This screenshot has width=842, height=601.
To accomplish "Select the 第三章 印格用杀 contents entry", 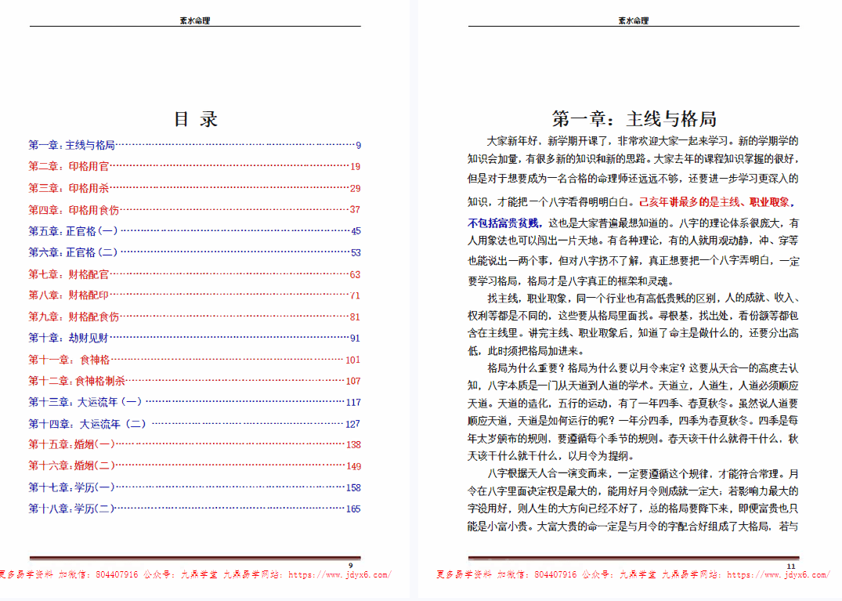I will click(69, 188).
